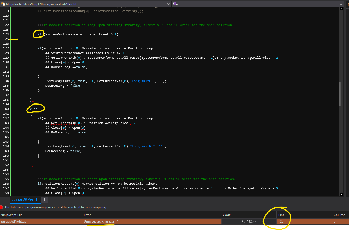This screenshot has height=230, width=349.
Task: Open error code CS1056 link
Action: (248, 221)
